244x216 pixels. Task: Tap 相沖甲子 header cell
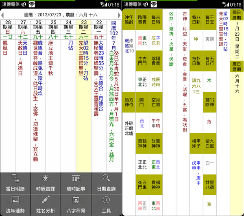(x=196, y=144)
